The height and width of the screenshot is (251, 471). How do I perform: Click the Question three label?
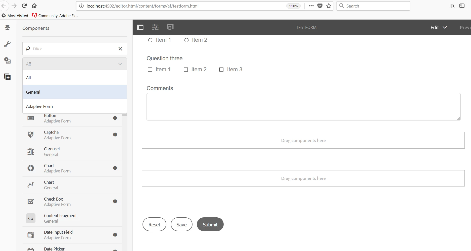[165, 58]
